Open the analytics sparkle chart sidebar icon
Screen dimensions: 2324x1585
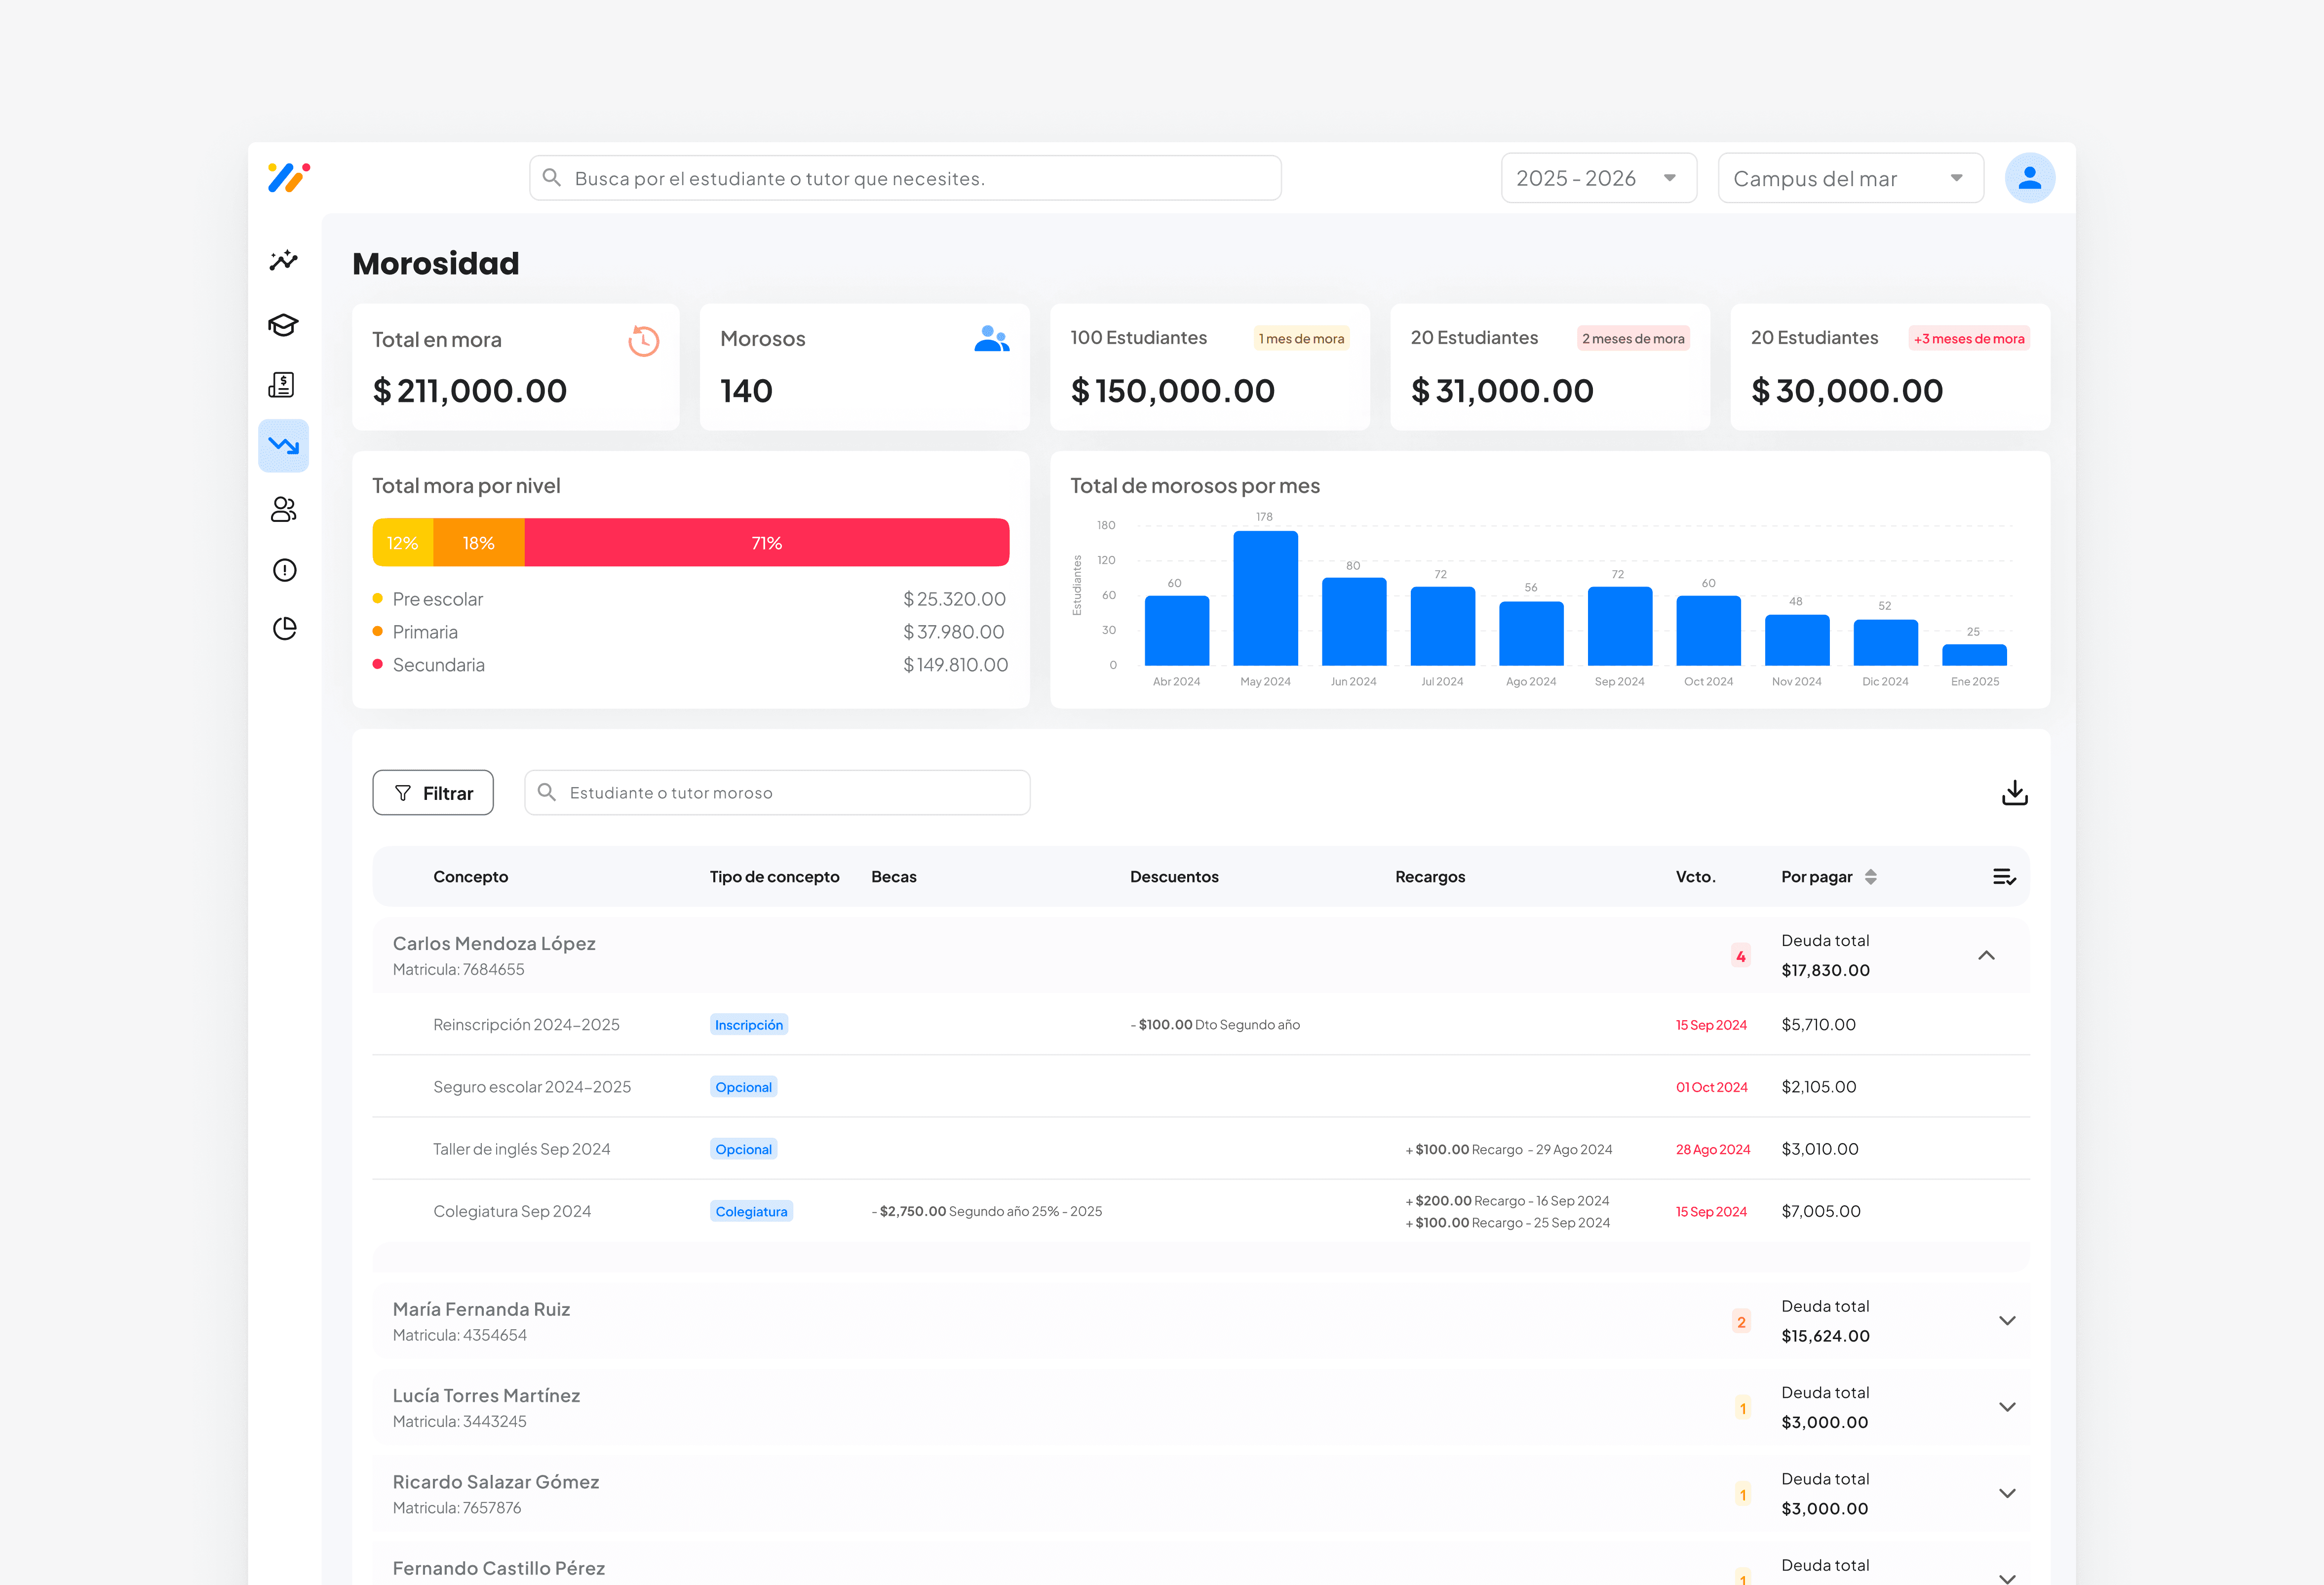coord(284,260)
